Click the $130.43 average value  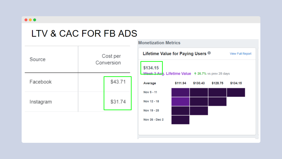[199, 83]
